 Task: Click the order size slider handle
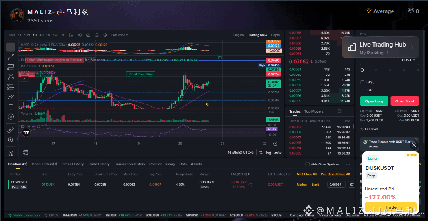(x=362, y=70)
